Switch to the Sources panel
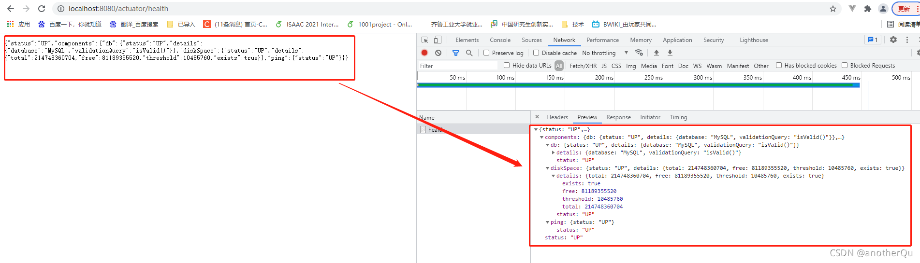The width and height of the screenshot is (920, 263). [x=531, y=40]
